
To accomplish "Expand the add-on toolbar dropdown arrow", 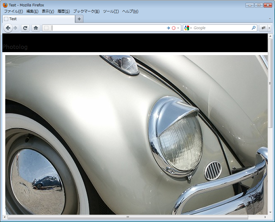I will coord(269,28).
